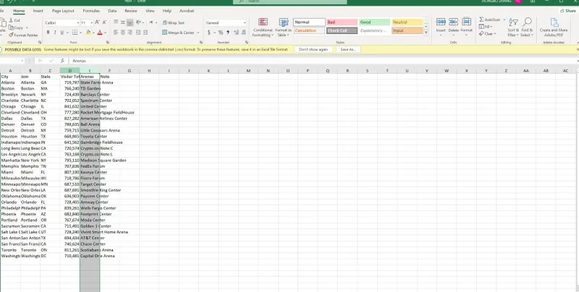Toggle italic formatting

coord(55,33)
